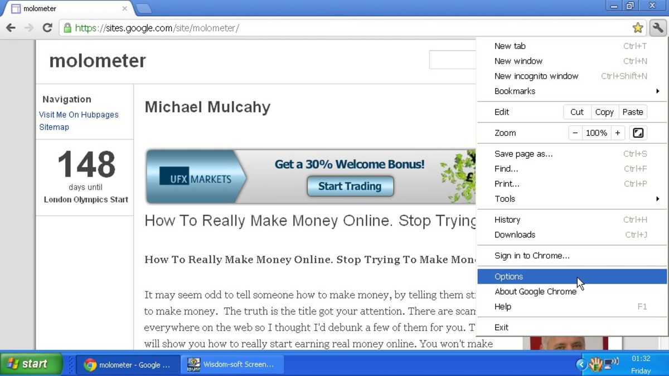Reload the current page
This screenshot has width=669, height=376.
coord(47,27)
